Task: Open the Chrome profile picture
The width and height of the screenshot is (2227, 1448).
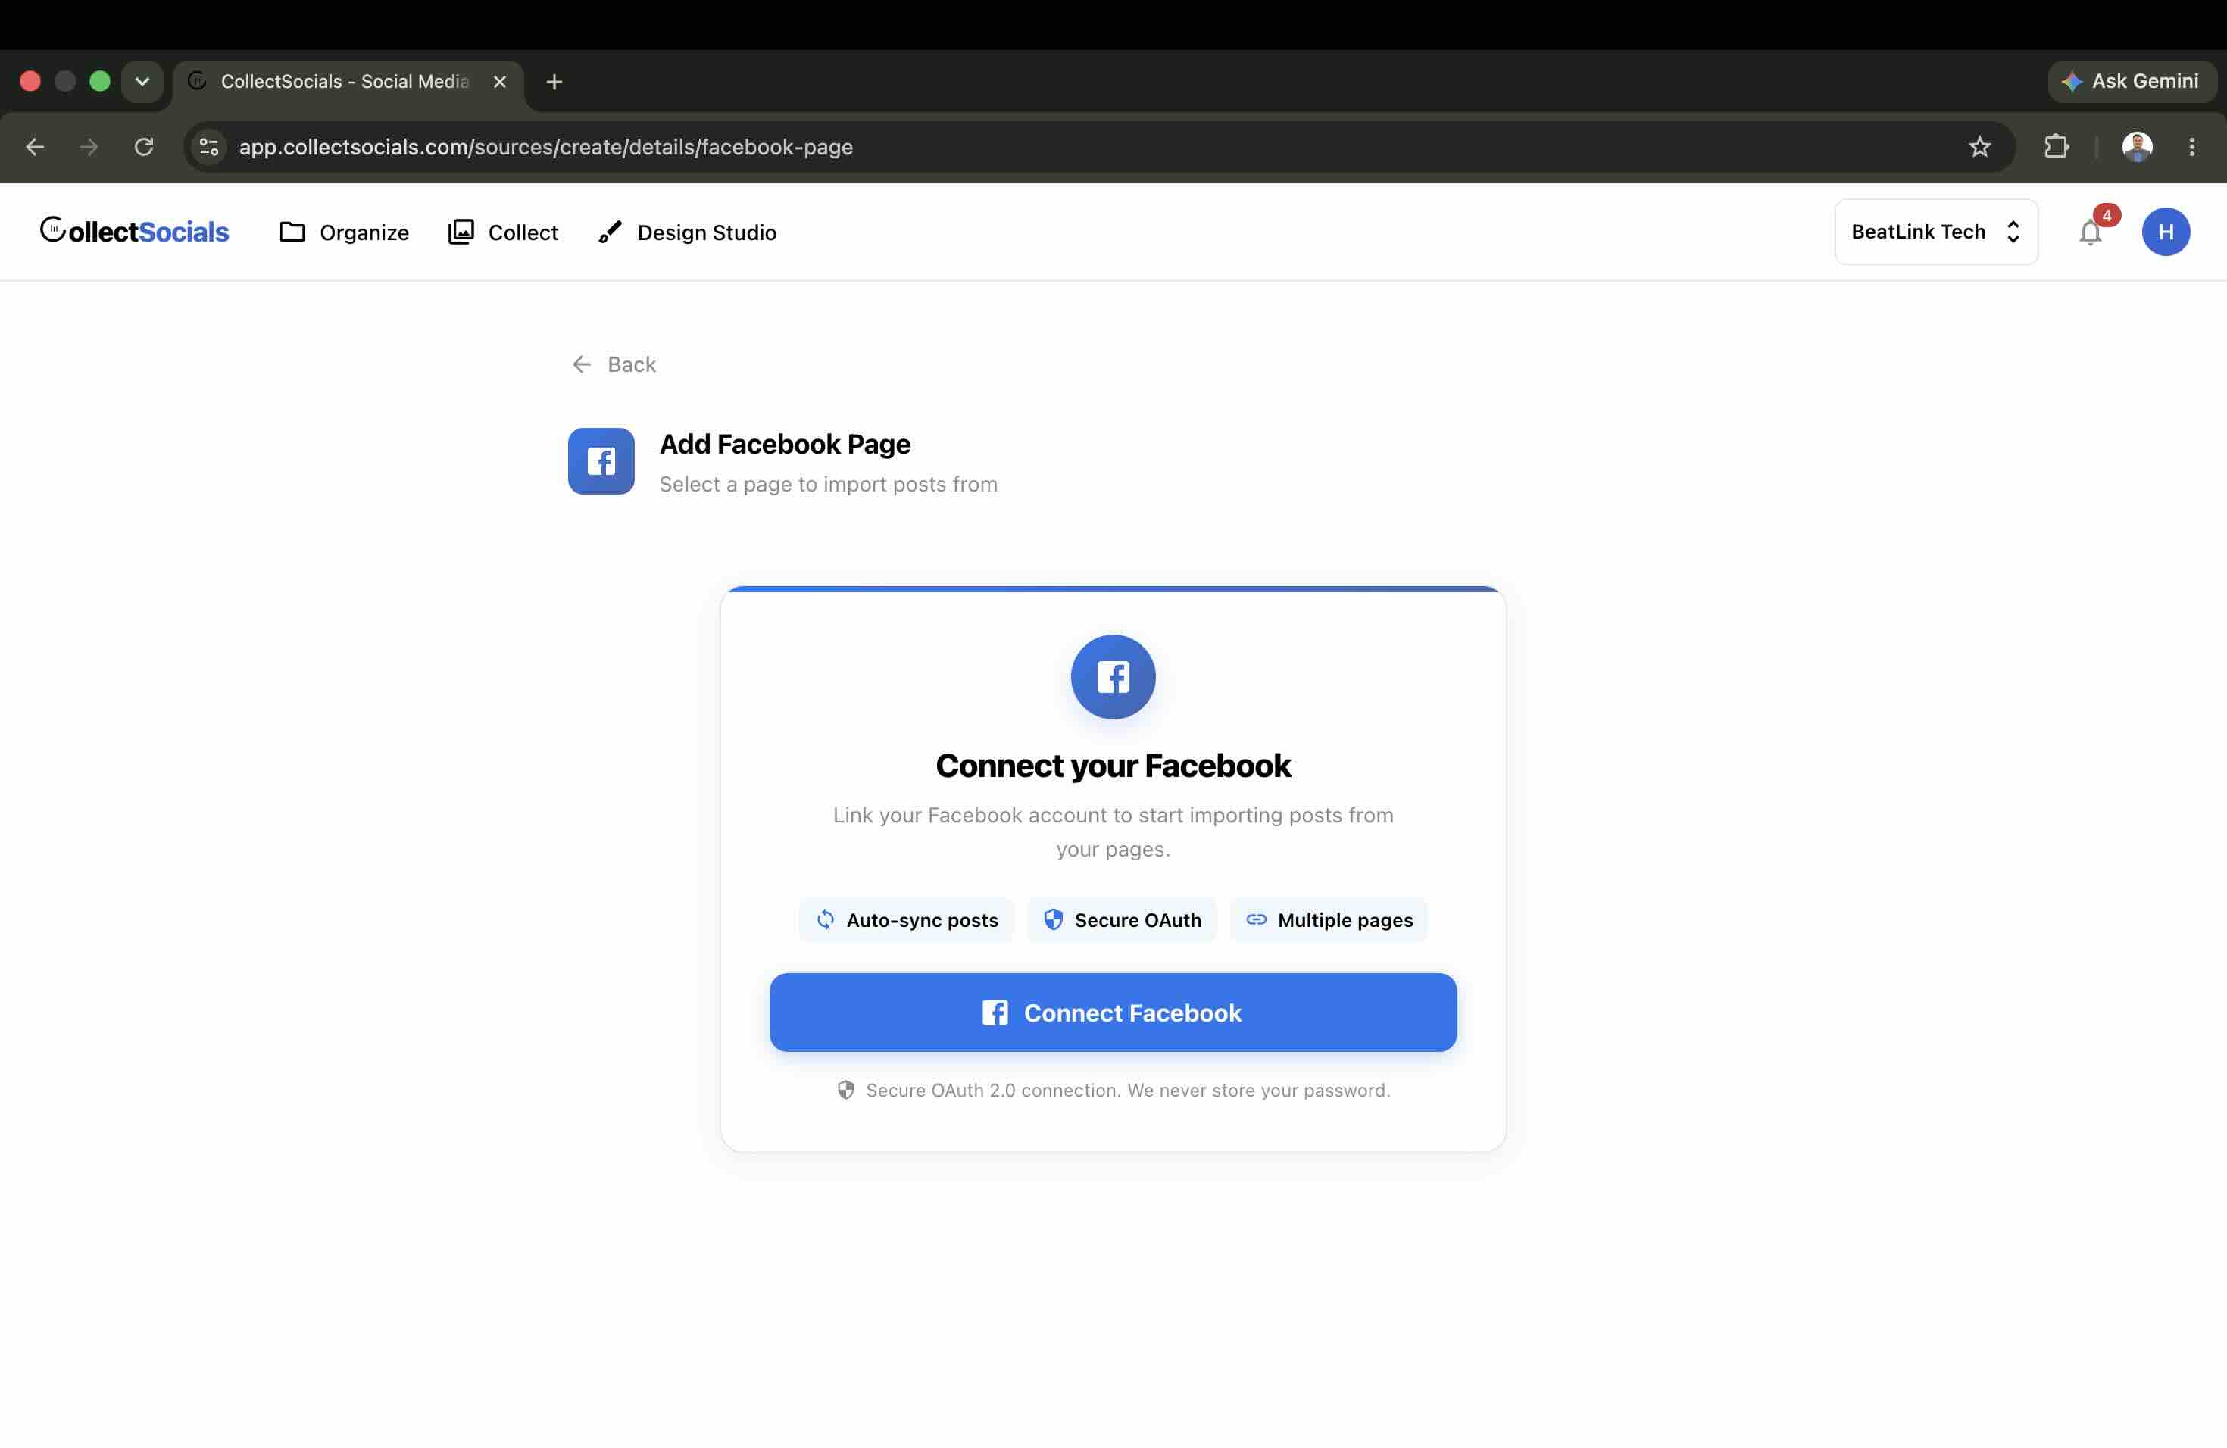Action: click(x=2136, y=147)
